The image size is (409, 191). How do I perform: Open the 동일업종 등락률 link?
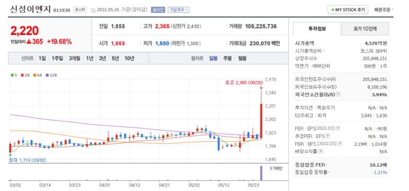[312, 172]
